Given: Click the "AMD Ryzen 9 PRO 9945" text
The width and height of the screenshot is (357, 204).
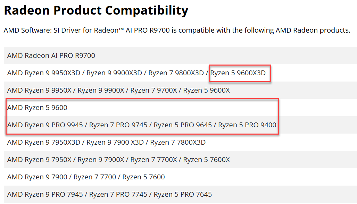Looking at the screenshot, I should coord(45,125).
